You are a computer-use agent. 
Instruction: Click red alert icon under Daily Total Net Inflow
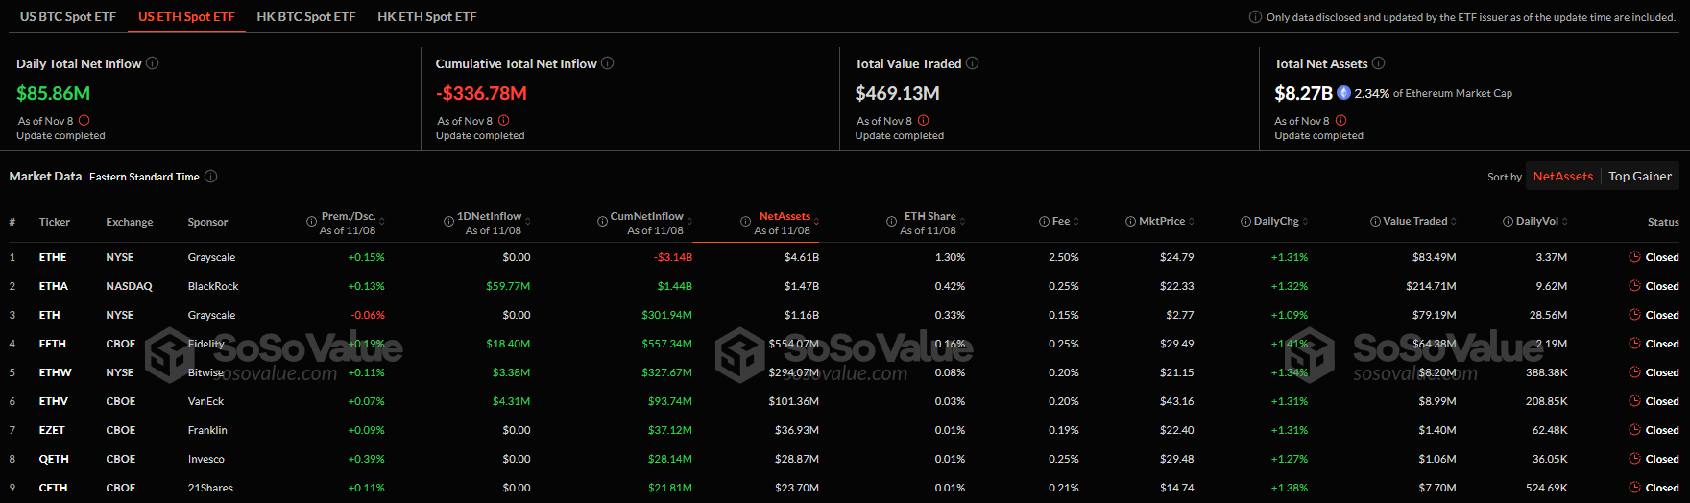(84, 121)
